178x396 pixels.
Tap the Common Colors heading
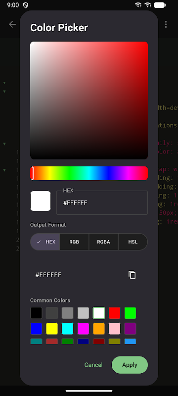50,300
